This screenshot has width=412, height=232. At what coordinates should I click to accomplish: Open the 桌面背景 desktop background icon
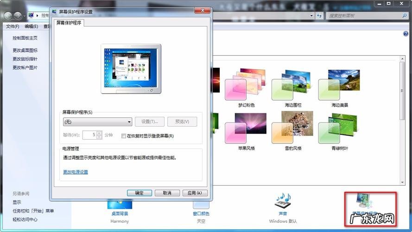coord(120,205)
